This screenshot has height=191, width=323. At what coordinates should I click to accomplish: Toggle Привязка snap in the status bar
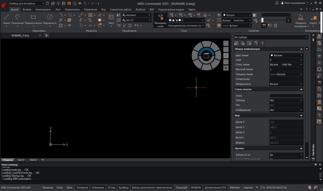pyautogui.click(x=48, y=187)
